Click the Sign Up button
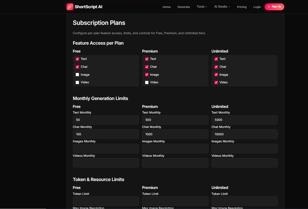Viewport: 308px width, 209px height. coord(274,7)
